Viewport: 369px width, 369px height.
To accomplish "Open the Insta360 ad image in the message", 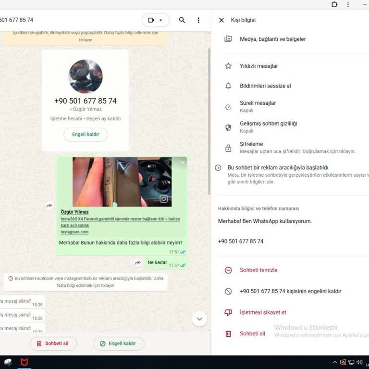I will tap(122, 182).
